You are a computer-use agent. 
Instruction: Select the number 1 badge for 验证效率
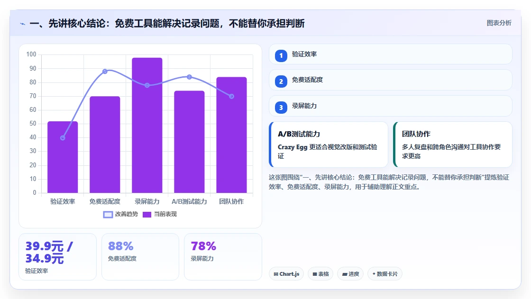coord(281,55)
